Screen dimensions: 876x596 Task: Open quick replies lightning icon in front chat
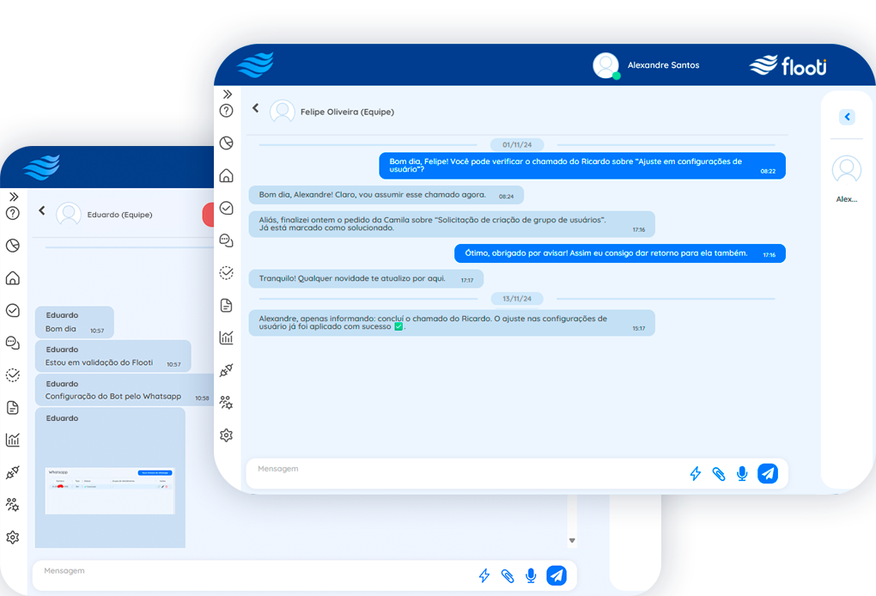[x=696, y=473]
